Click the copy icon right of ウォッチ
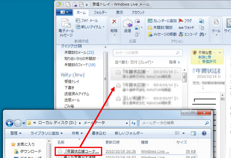231x158 pixels. click(x=201, y=28)
